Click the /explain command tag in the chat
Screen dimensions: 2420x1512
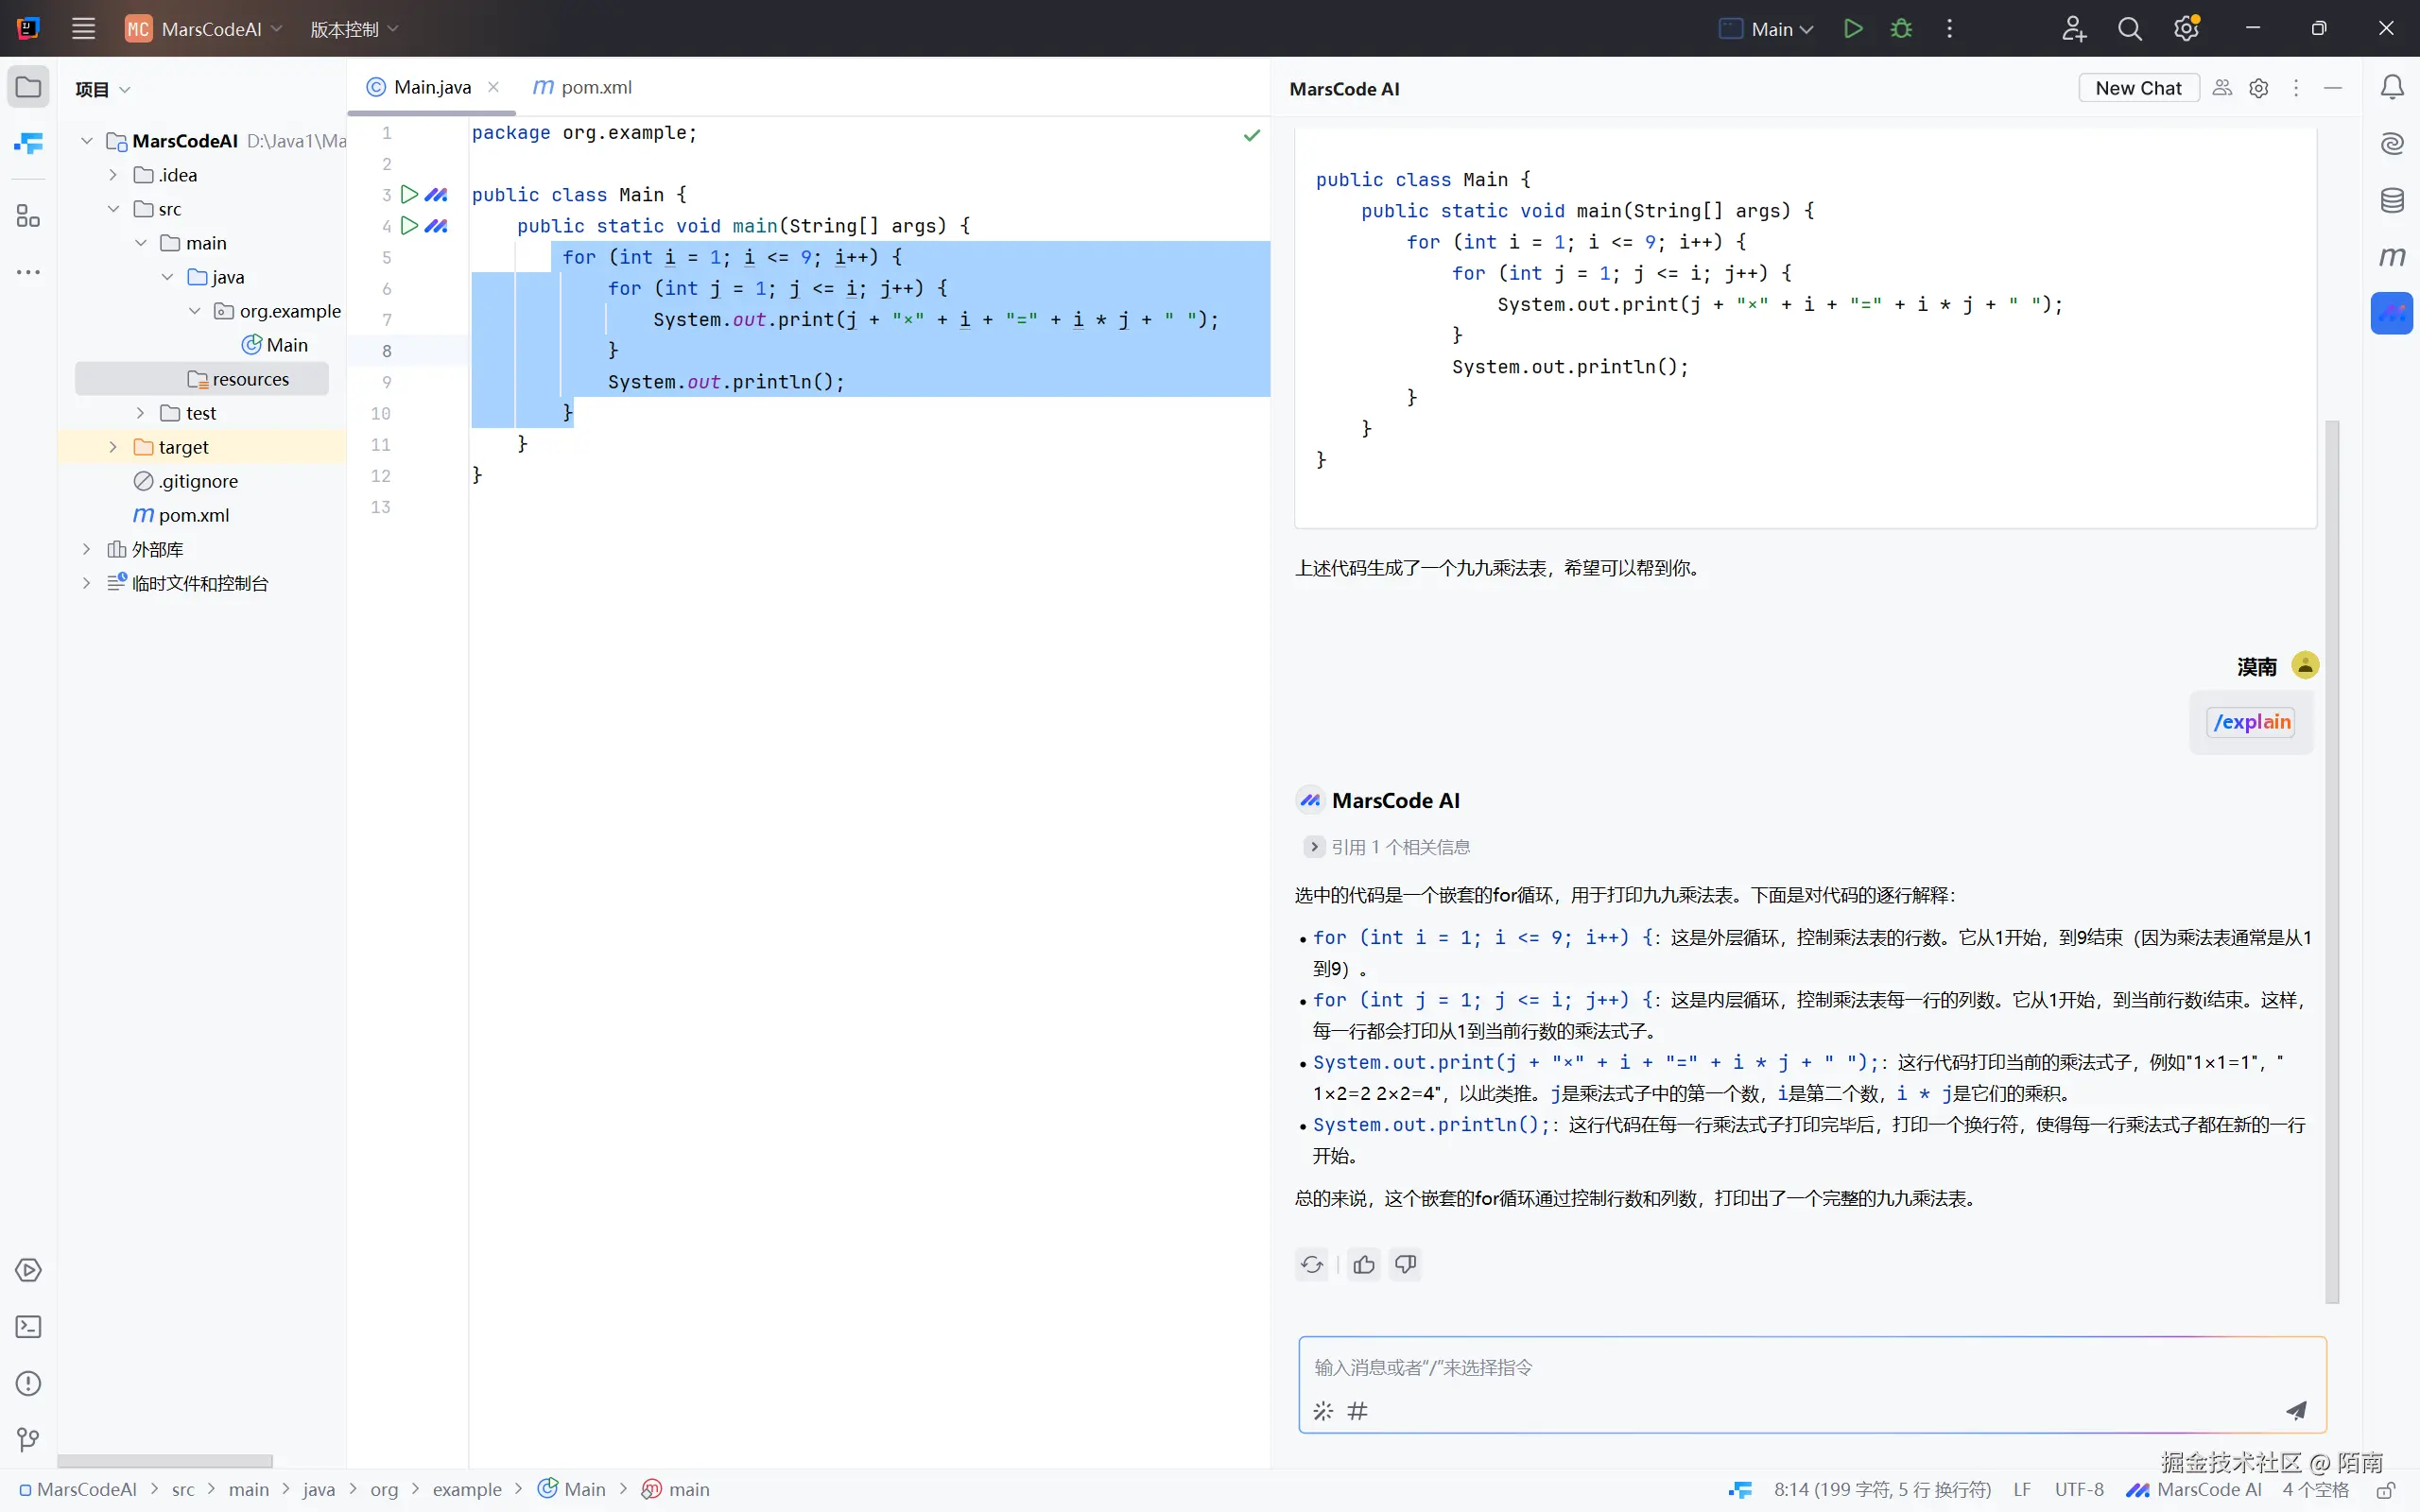(x=2251, y=722)
